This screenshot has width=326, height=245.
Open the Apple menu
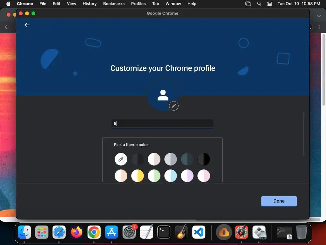coord(8,4)
